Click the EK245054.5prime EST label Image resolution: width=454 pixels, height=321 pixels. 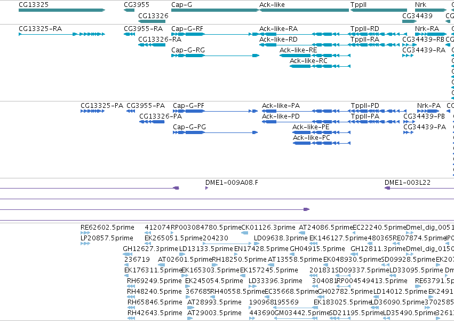click(x=214, y=281)
